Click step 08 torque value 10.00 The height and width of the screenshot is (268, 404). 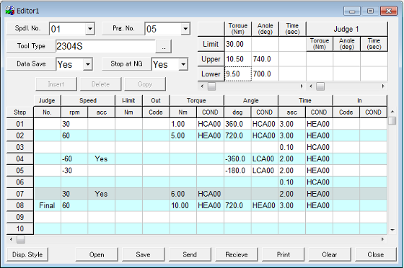(x=183, y=205)
